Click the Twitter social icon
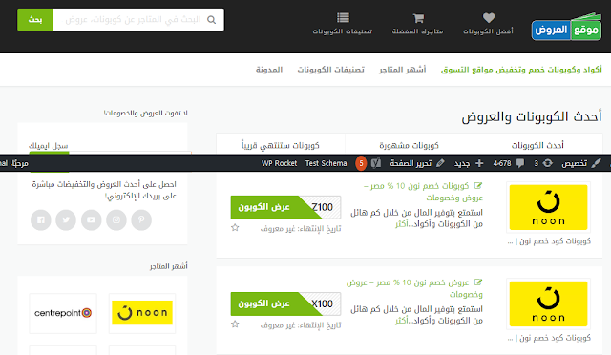The image size is (611, 355). (x=66, y=219)
